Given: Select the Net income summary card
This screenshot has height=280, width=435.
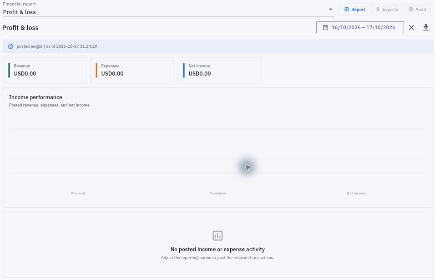Looking at the screenshot, I should coord(219,70).
